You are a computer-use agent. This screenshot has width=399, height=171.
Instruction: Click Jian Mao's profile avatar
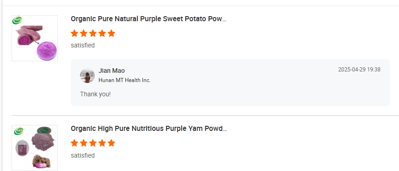click(87, 76)
